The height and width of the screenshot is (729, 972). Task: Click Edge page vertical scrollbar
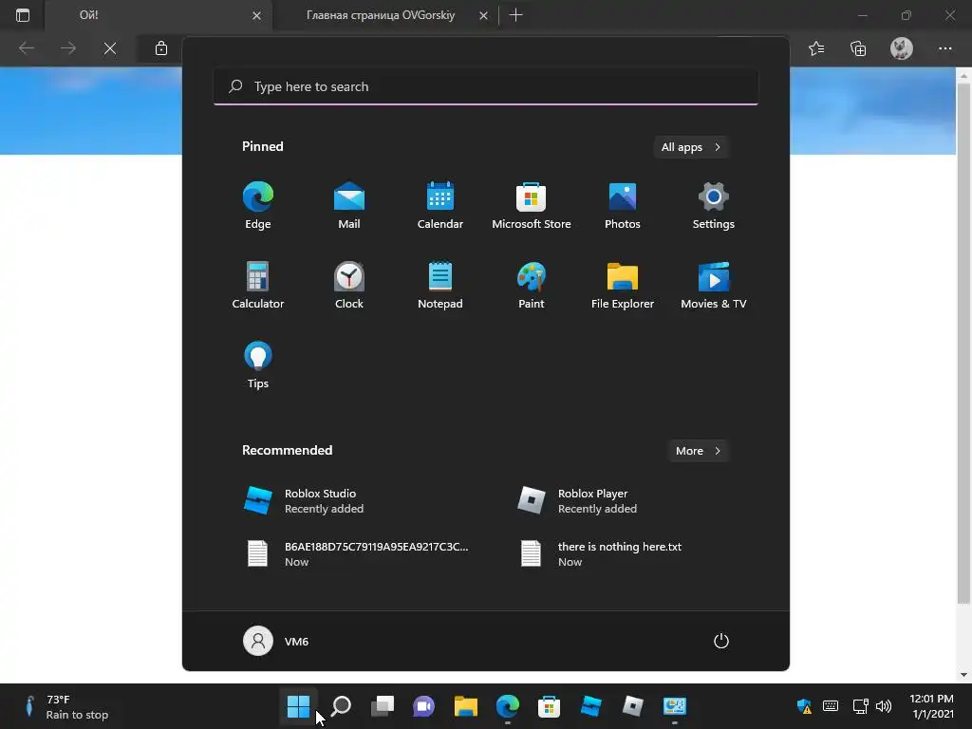point(963,343)
